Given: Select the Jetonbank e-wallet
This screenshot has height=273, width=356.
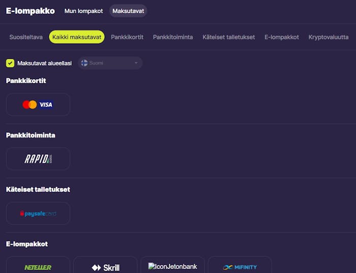Looking at the screenshot, I should coord(172,266).
